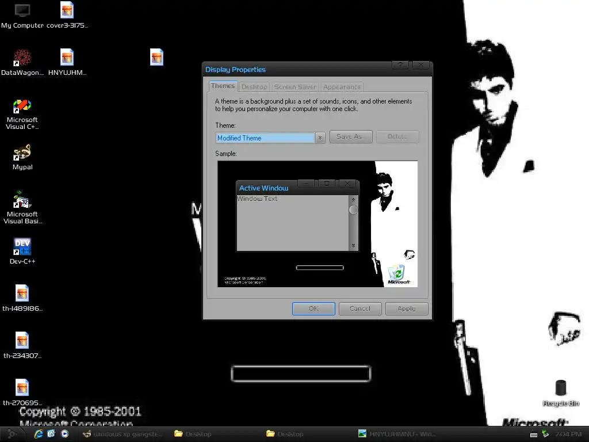
Task: Click the help question mark button
Action: [400, 66]
